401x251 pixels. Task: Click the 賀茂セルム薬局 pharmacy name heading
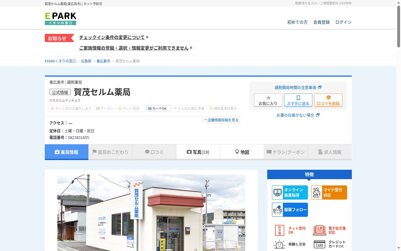pos(102,92)
